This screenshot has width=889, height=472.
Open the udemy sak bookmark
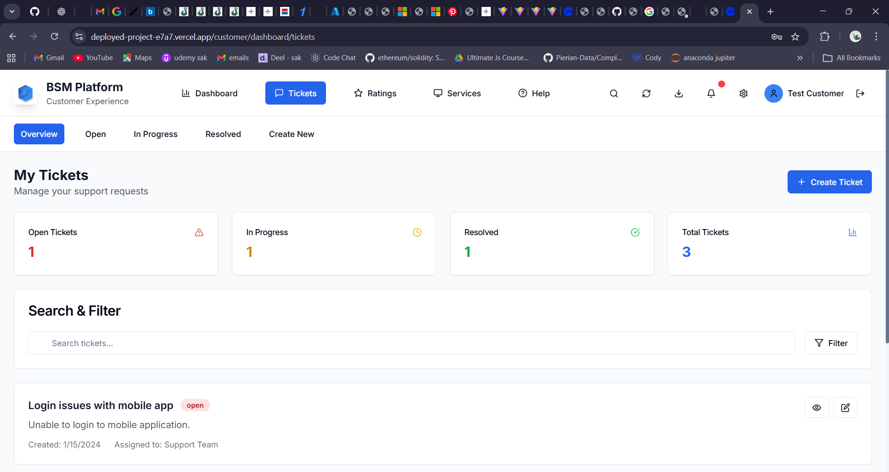(184, 58)
